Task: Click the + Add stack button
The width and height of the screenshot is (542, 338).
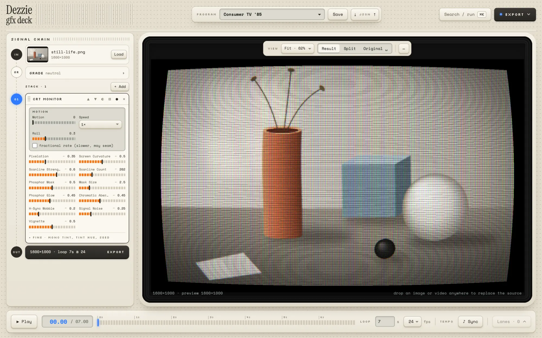Action: click(120, 87)
